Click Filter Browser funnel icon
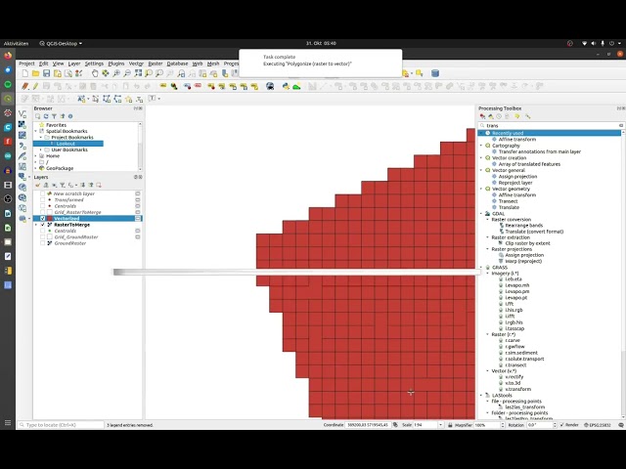The width and height of the screenshot is (626, 469). pyautogui.click(x=54, y=116)
